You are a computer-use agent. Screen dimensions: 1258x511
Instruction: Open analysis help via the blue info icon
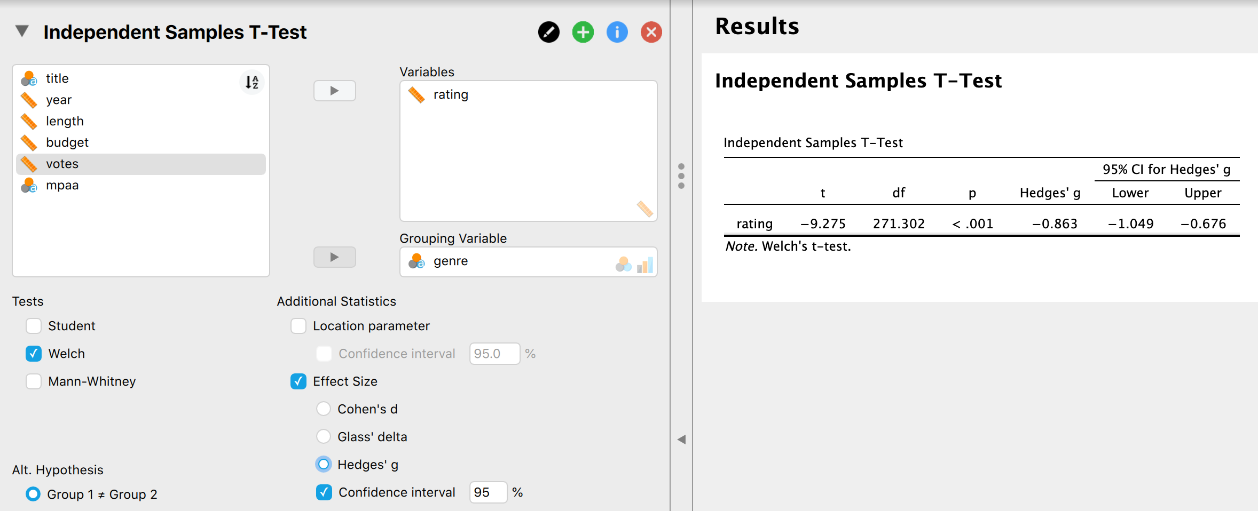(617, 32)
